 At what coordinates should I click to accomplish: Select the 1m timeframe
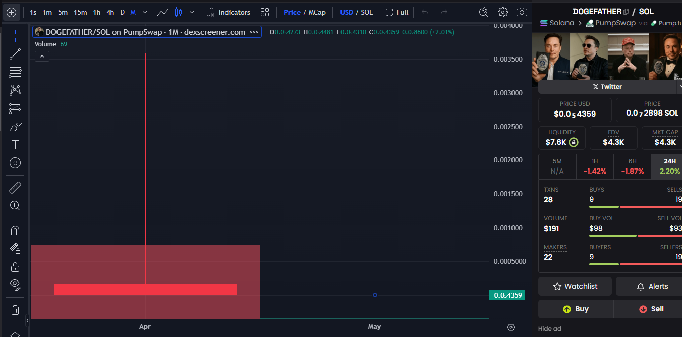coord(47,12)
